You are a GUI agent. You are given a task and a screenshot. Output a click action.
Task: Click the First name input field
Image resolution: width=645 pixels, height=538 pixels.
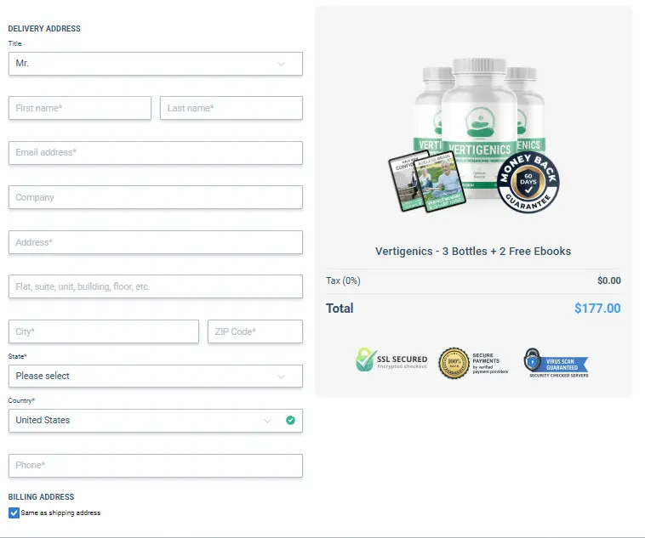(x=80, y=108)
